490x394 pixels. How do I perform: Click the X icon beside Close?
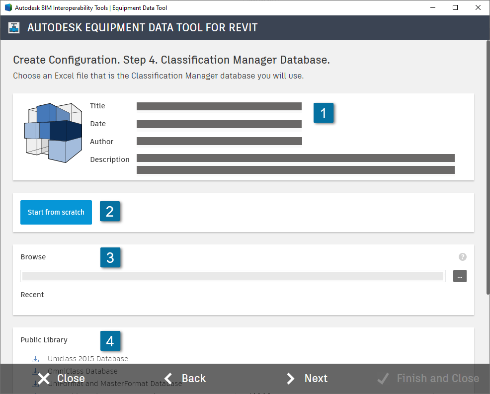click(x=43, y=378)
